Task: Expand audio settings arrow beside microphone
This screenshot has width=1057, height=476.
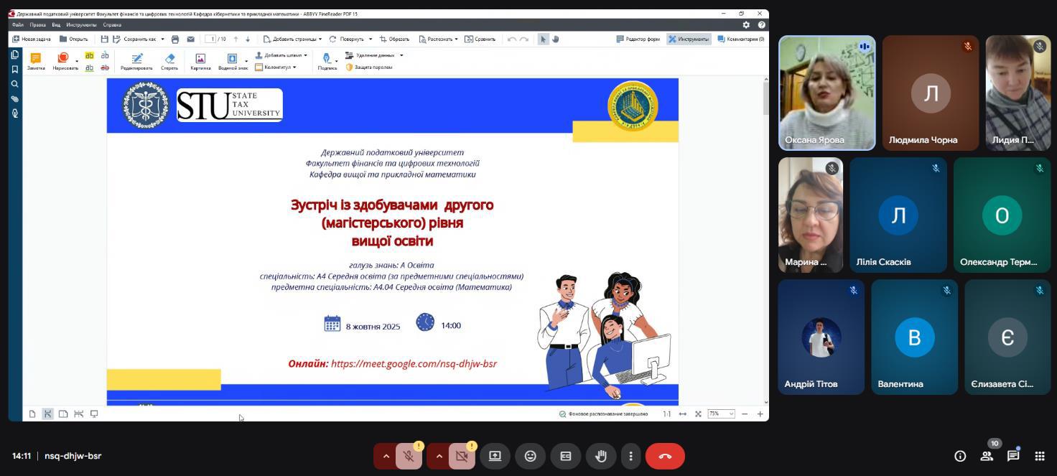Action: pos(386,456)
